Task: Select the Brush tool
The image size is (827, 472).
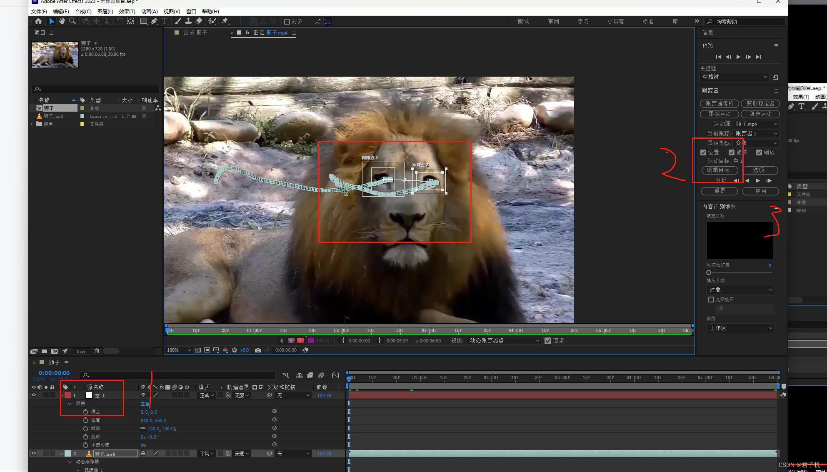Action: tap(178, 21)
